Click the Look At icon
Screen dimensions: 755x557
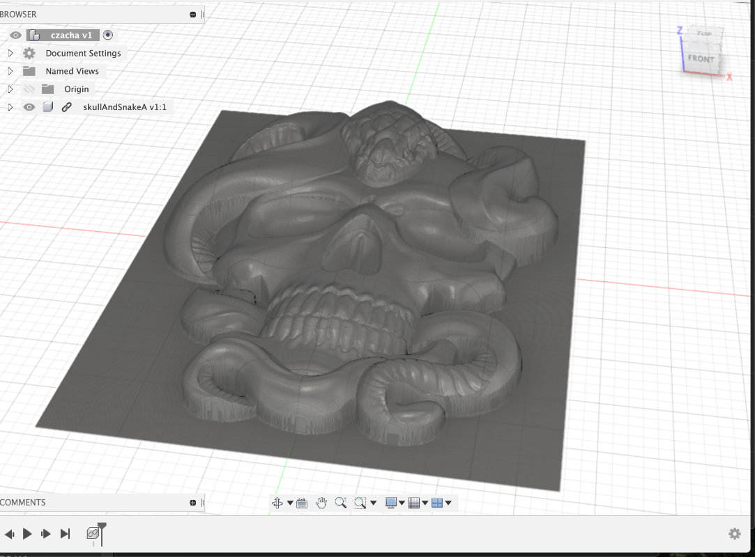point(302,503)
